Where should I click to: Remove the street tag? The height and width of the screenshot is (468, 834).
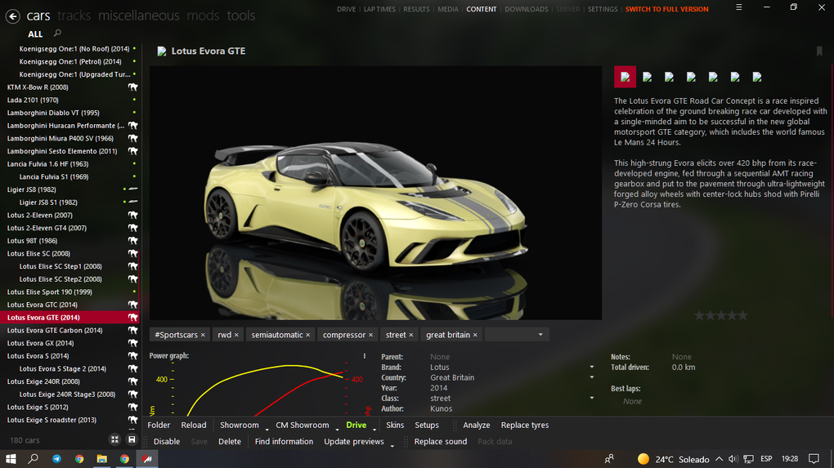410,335
